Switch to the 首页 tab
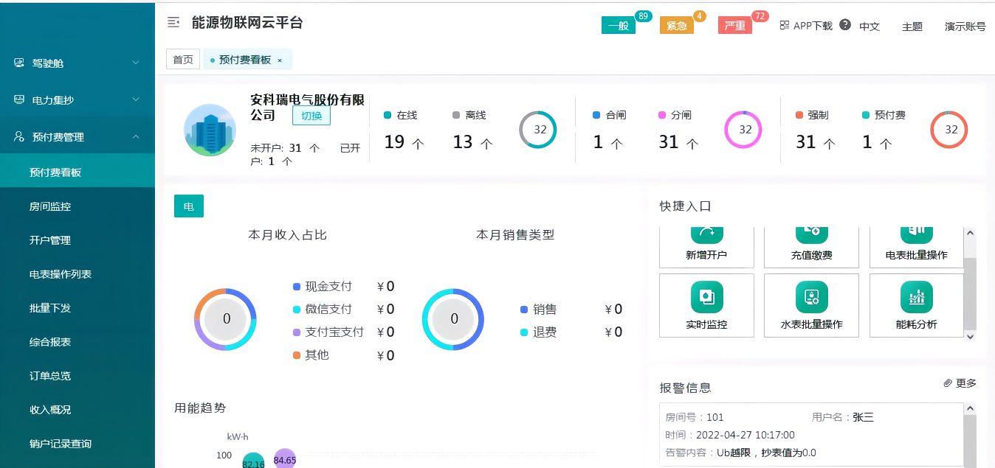The width and height of the screenshot is (995, 468). click(183, 60)
